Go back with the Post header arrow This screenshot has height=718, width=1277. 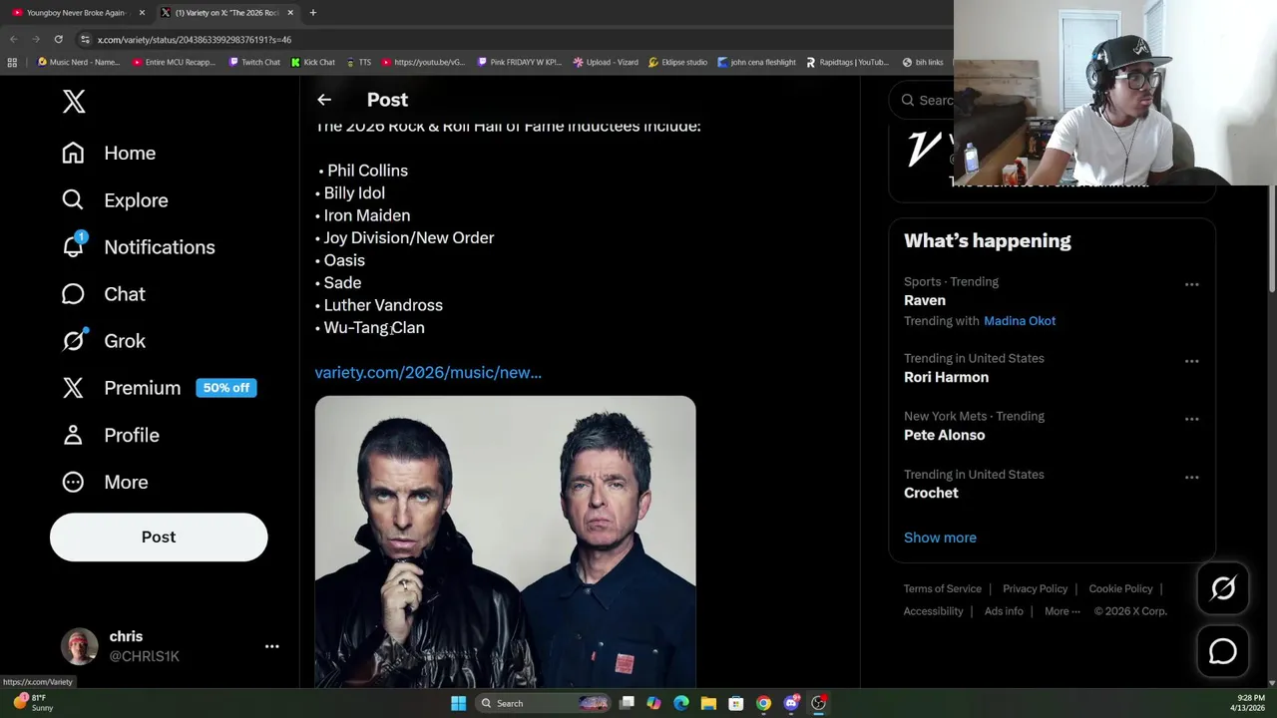click(x=324, y=100)
